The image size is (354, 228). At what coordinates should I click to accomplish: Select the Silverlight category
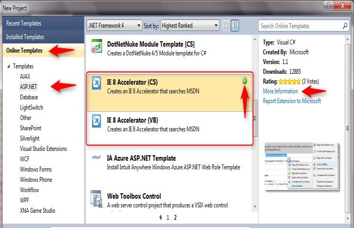click(29, 138)
